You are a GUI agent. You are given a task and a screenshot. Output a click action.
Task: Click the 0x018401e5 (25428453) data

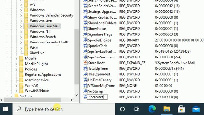pos(173,51)
